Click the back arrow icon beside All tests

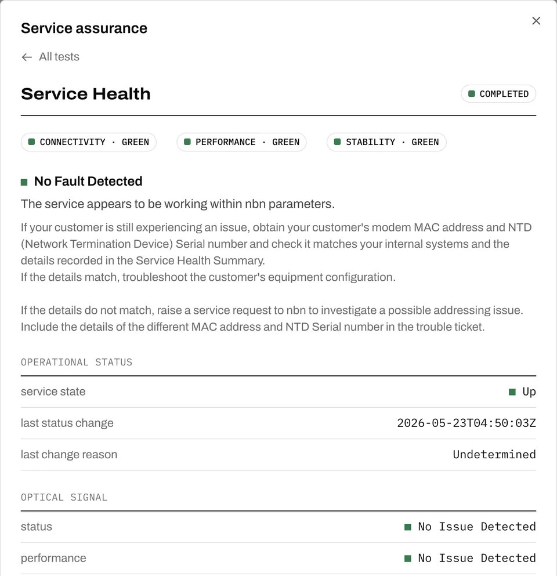point(27,57)
